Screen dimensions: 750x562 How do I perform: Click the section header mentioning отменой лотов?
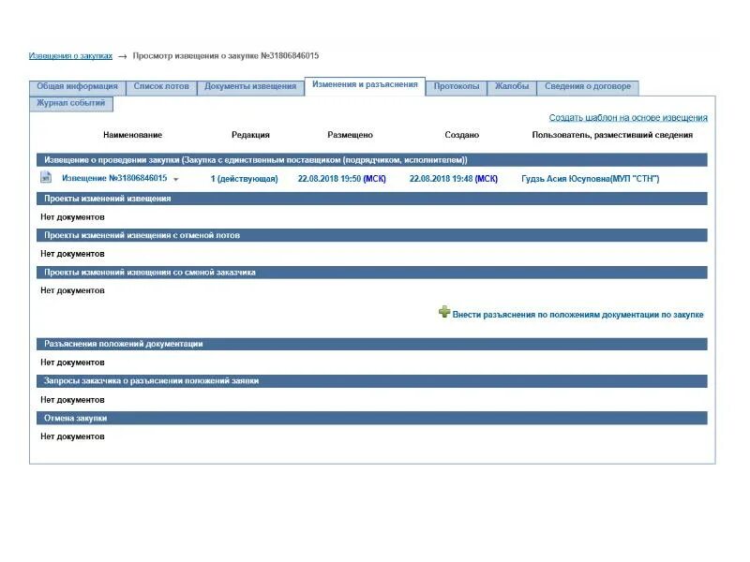pyautogui.click(x=371, y=235)
